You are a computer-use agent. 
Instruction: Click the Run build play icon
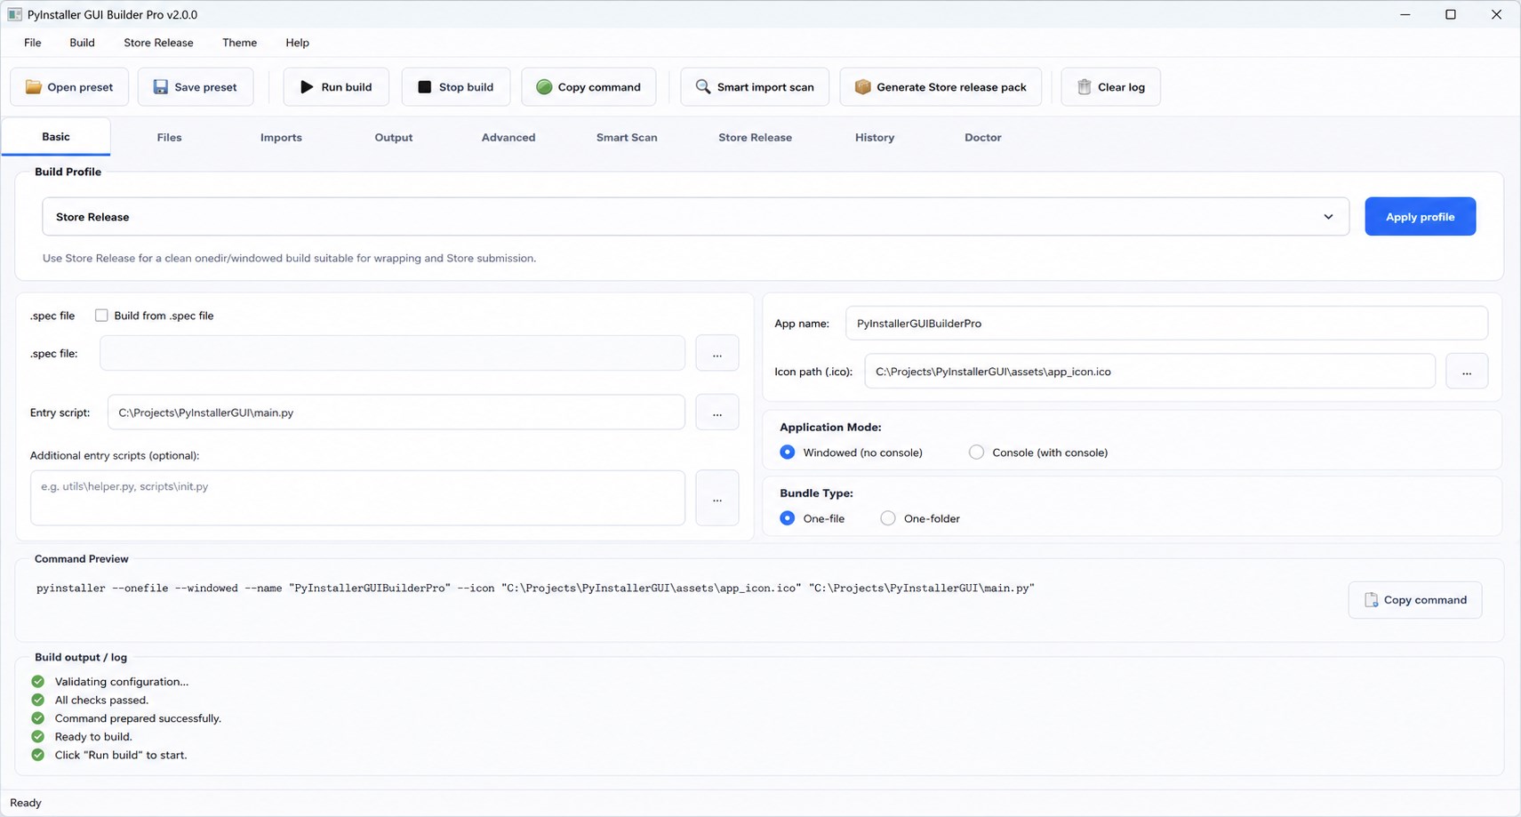coord(307,87)
